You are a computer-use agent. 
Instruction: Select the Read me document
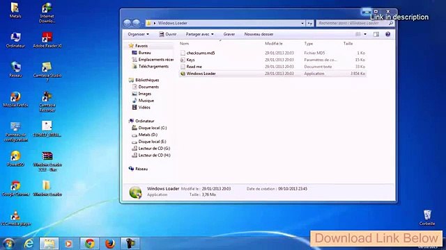[x=272, y=67]
